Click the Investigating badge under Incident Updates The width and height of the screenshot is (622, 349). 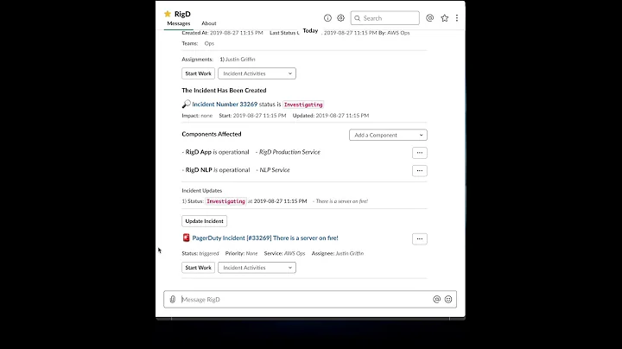tap(225, 201)
